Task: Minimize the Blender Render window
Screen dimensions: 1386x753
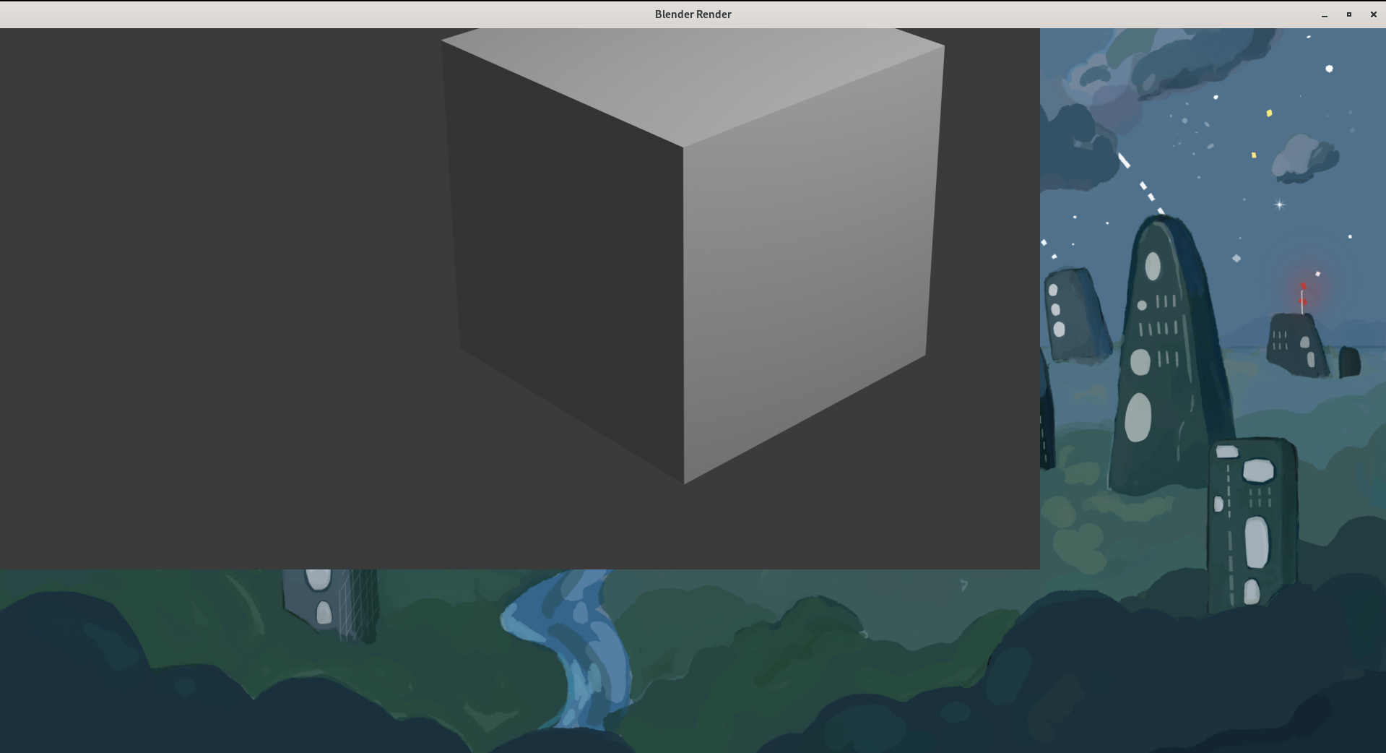Action: 1324,14
